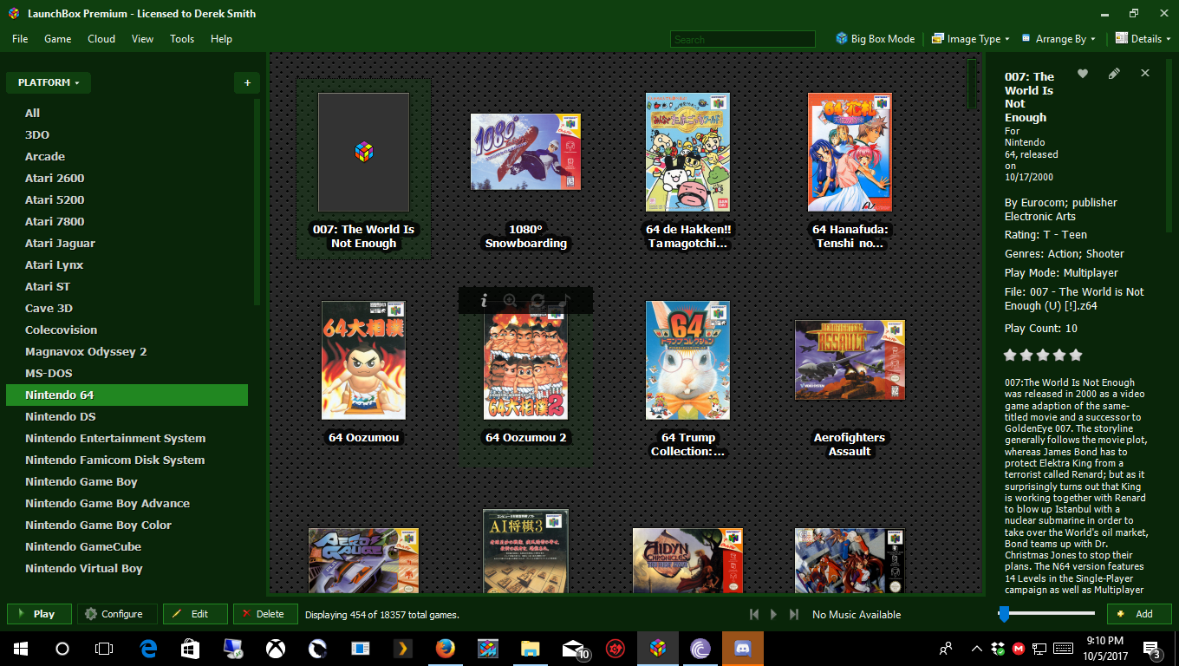This screenshot has height=666, width=1179.
Task: Open the Arrange By dropdown
Action: 1058,39
